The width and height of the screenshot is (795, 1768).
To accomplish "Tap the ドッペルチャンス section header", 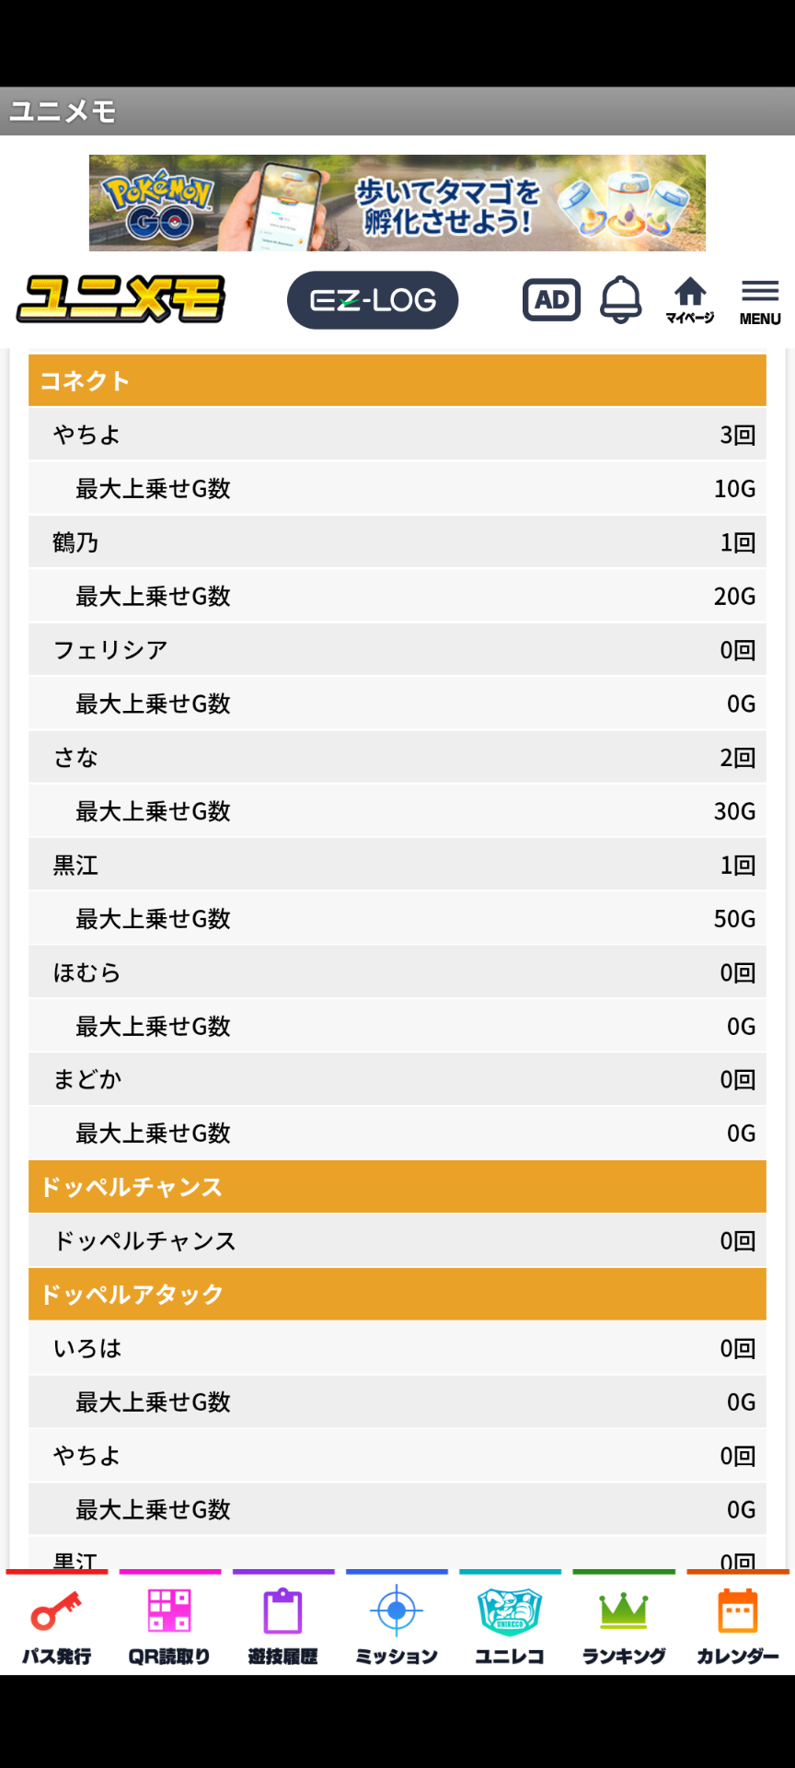I will 397,1187.
